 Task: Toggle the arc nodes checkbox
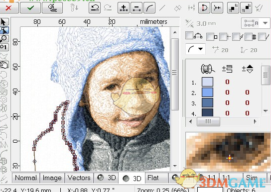[x=189, y=35]
